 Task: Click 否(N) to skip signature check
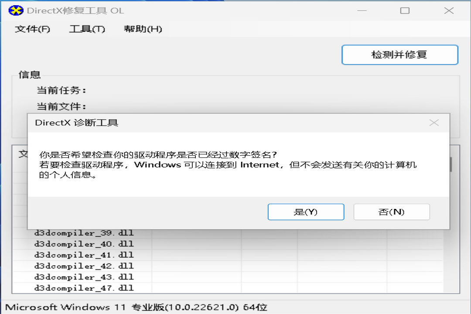click(391, 212)
